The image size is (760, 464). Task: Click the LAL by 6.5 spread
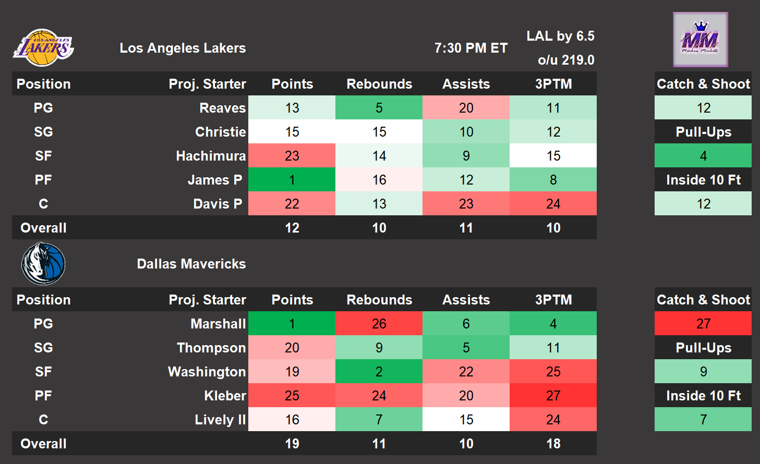pyautogui.click(x=560, y=36)
